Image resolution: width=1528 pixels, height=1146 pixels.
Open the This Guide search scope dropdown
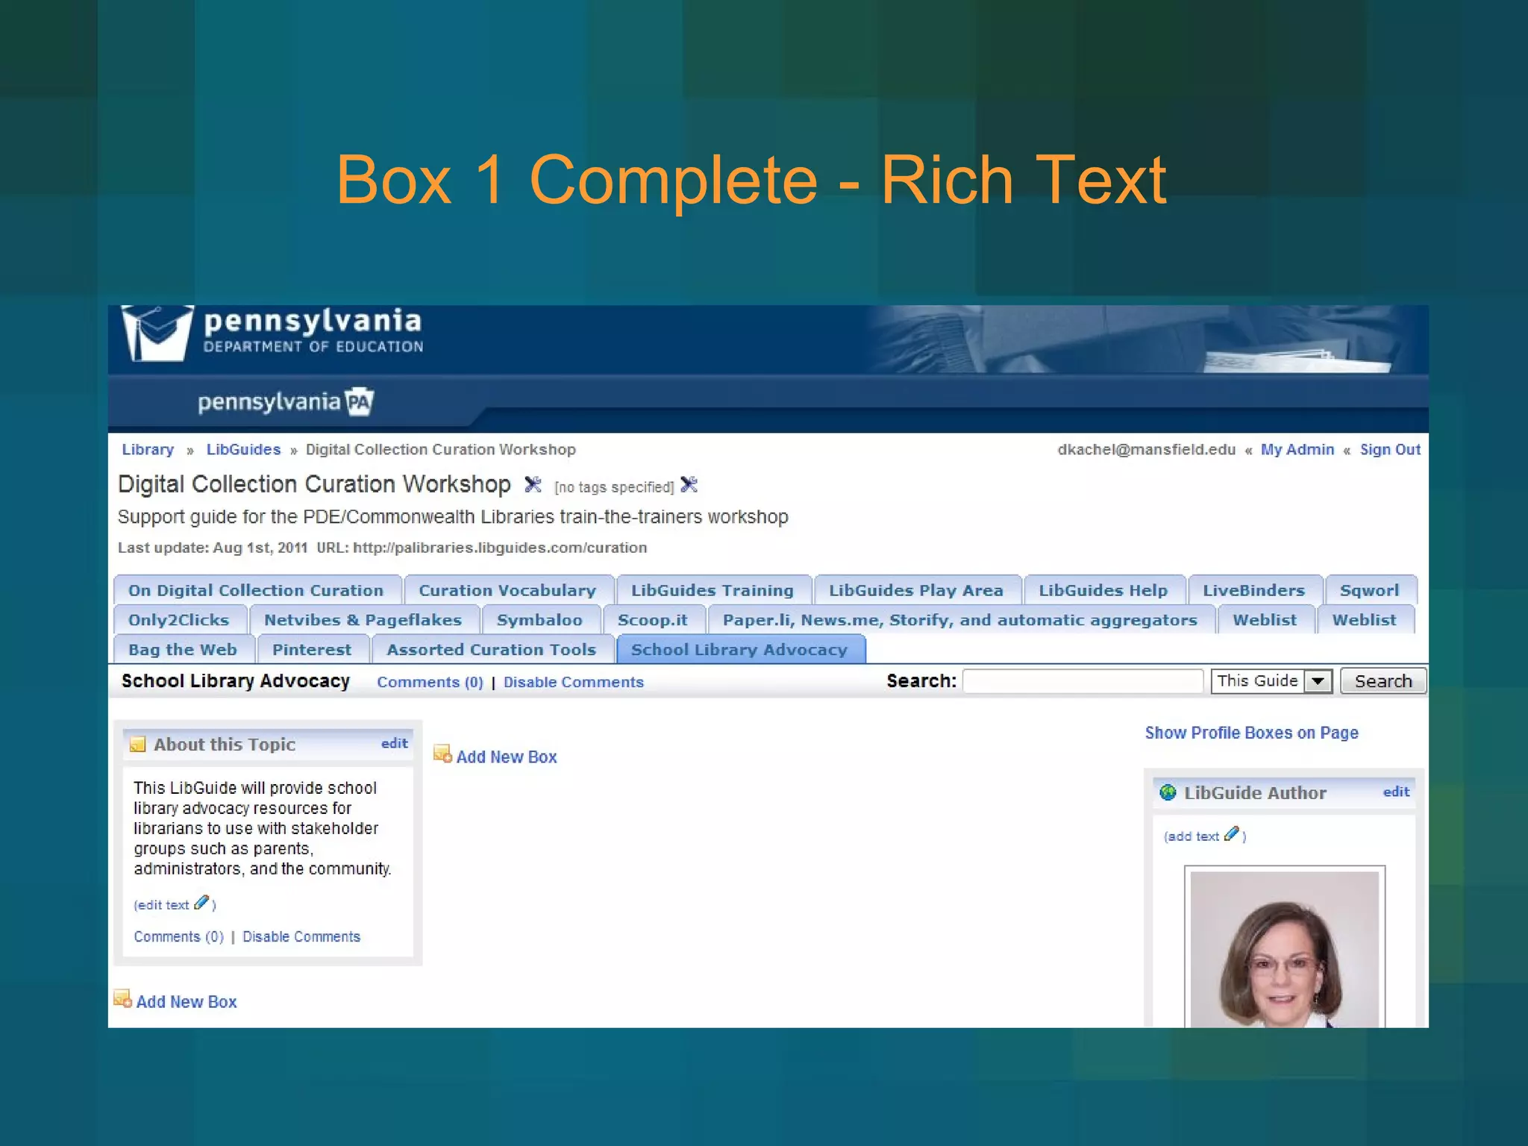(x=1271, y=681)
